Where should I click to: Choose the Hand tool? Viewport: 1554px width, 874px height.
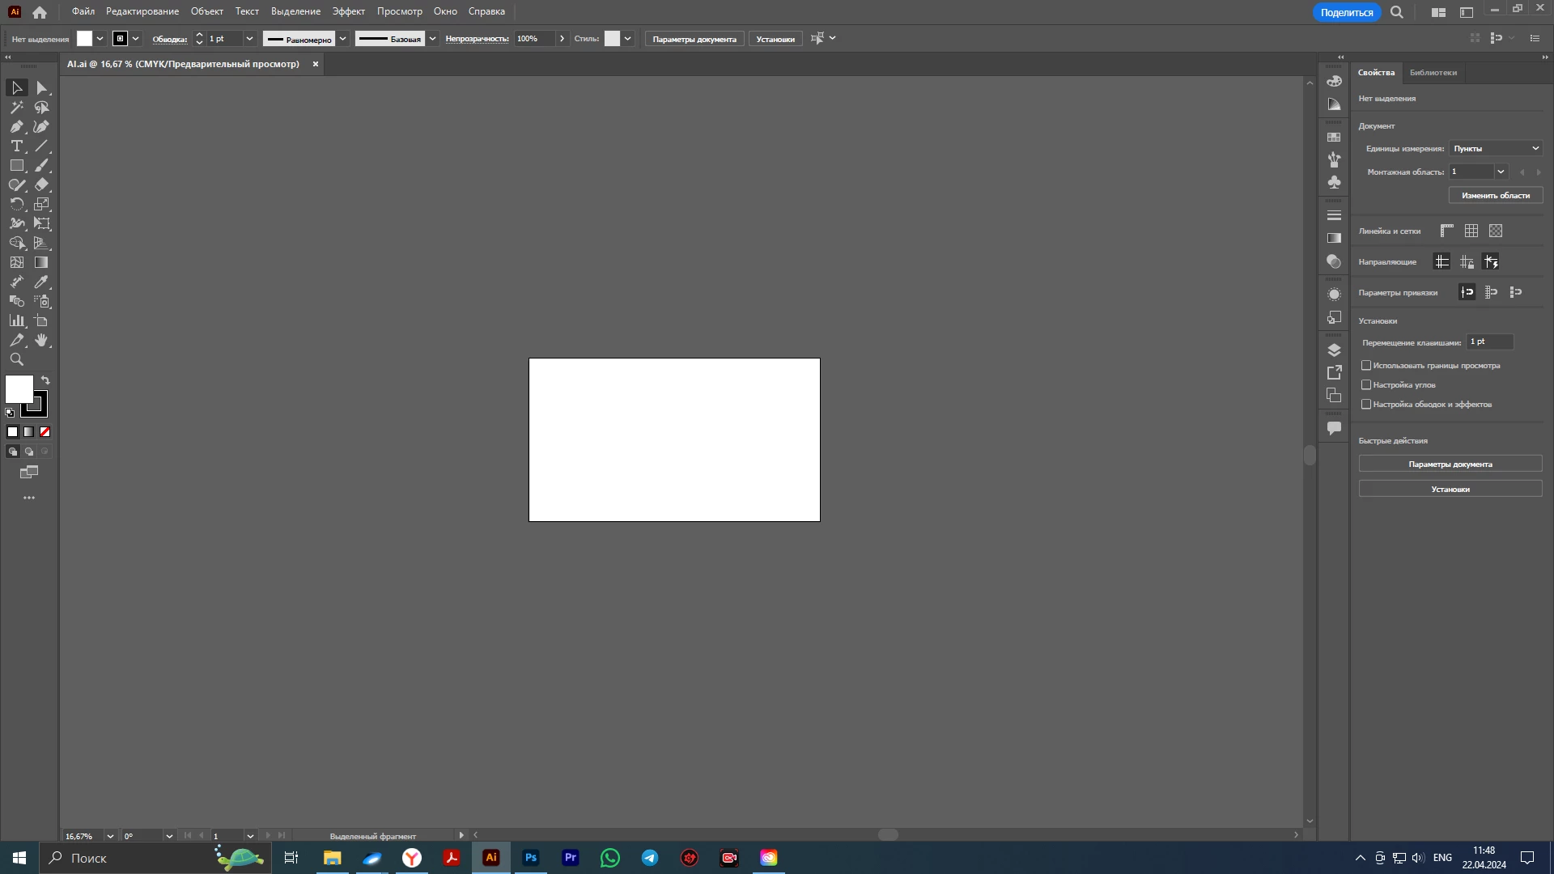pyautogui.click(x=41, y=341)
